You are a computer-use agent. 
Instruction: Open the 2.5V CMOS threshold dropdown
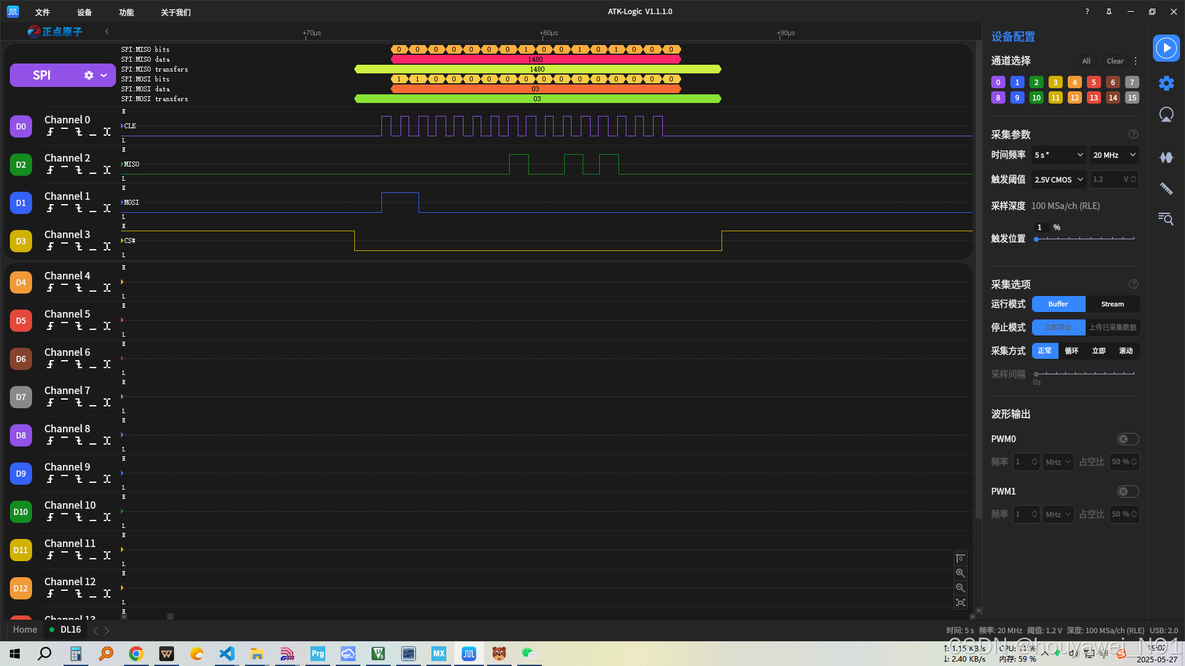point(1058,179)
